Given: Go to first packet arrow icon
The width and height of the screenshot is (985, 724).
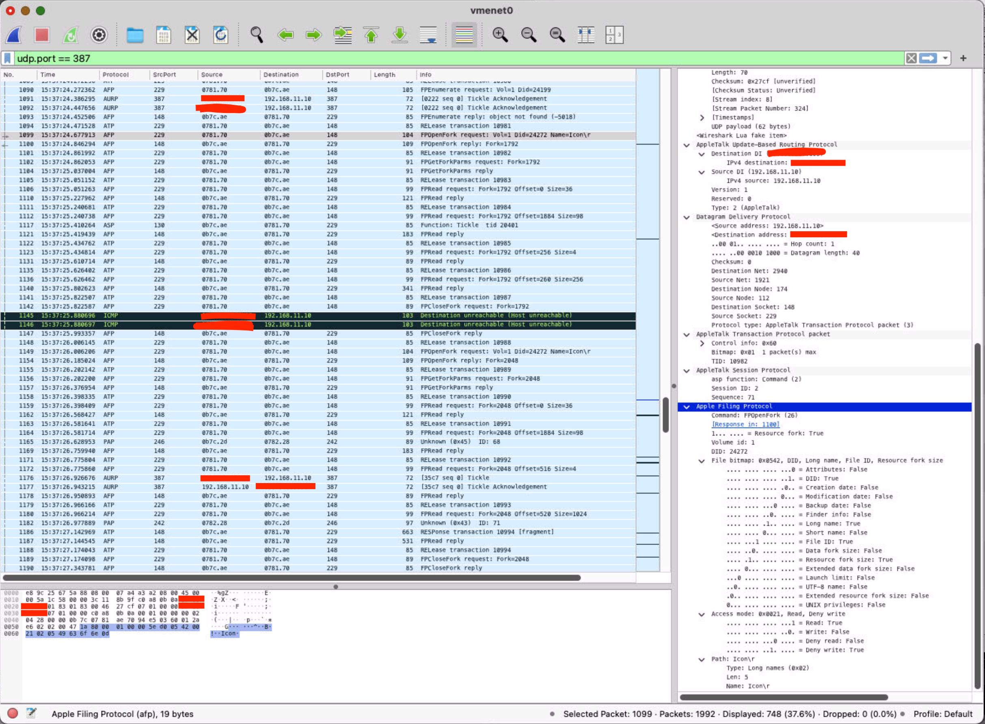Looking at the screenshot, I should (371, 35).
